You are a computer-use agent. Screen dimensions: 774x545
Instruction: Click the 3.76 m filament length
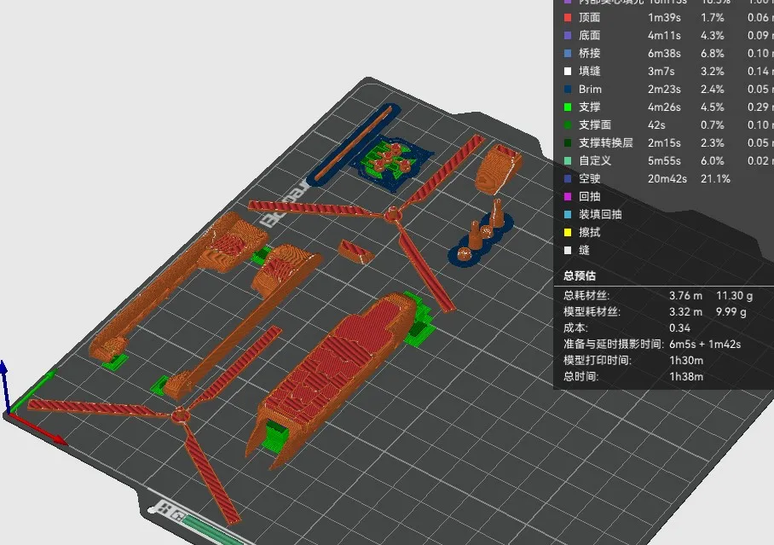pos(685,295)
